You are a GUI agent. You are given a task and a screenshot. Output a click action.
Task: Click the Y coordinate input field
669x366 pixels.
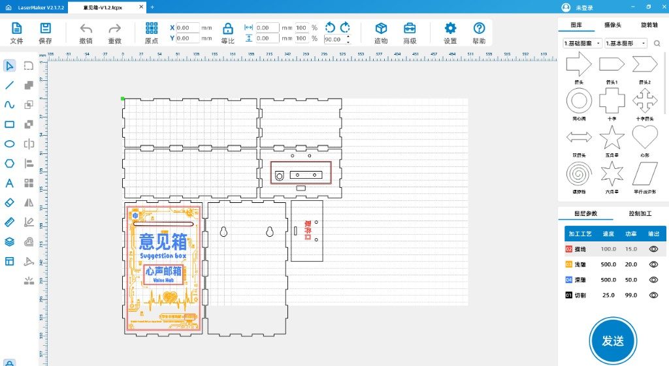coord(188,38)
